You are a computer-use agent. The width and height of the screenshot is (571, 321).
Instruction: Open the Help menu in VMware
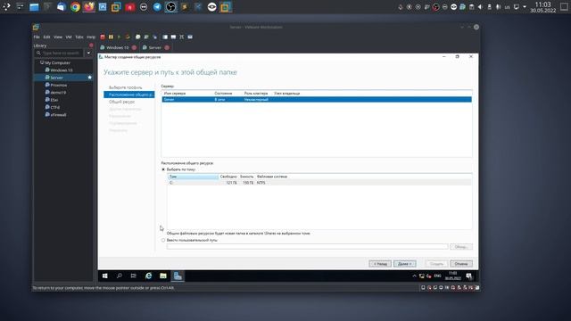pyautogui.click(x=91, y=37)
